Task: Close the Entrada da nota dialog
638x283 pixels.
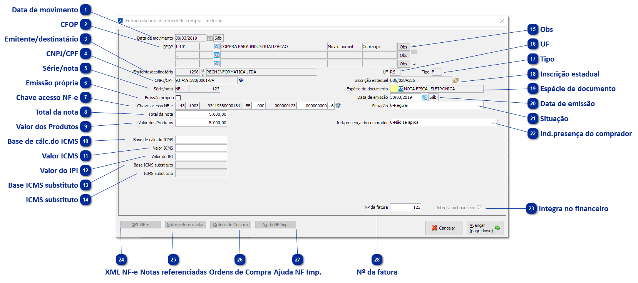Action: 502,21
